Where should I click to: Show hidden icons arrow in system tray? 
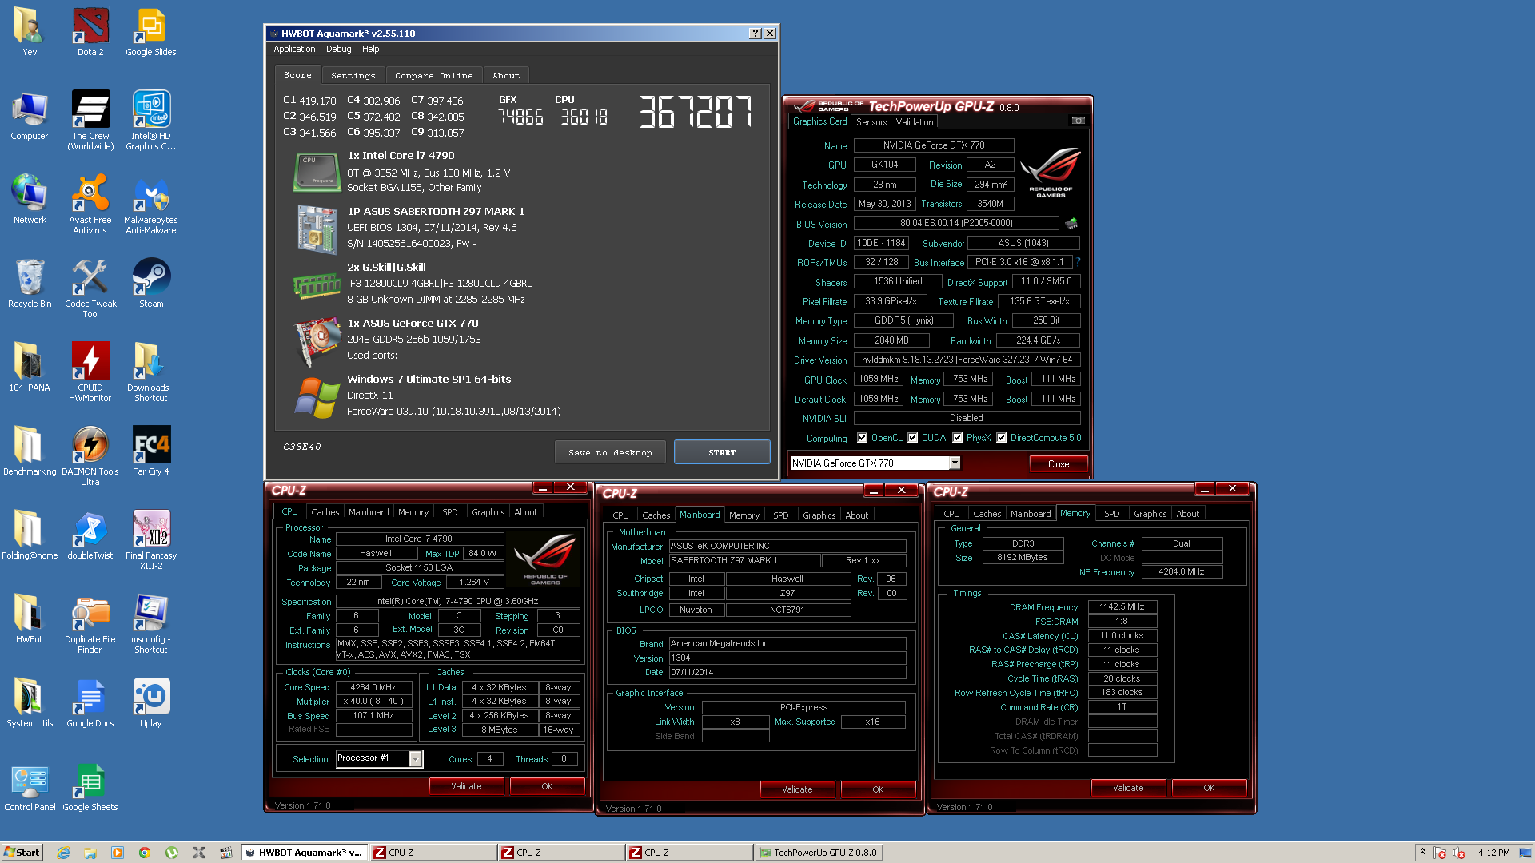click(1422, 853)
